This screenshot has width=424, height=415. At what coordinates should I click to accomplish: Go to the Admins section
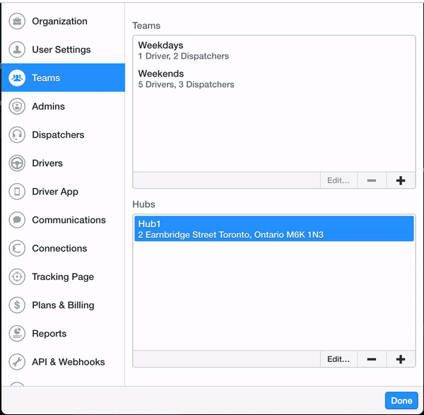[x=64, y=106]
